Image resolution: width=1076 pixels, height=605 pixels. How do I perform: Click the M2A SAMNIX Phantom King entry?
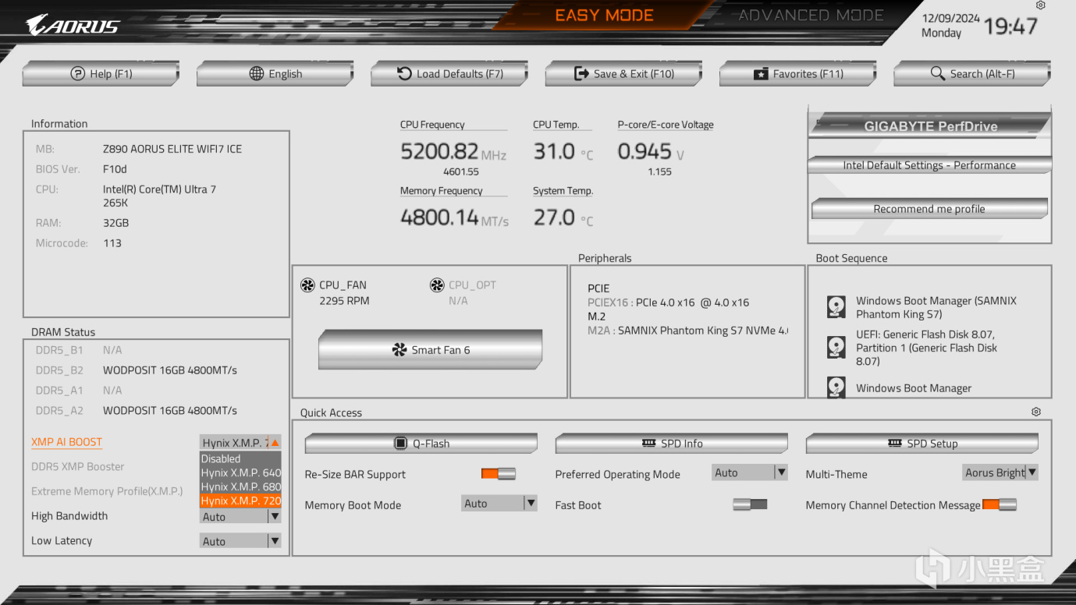click(x=687, y=331)
